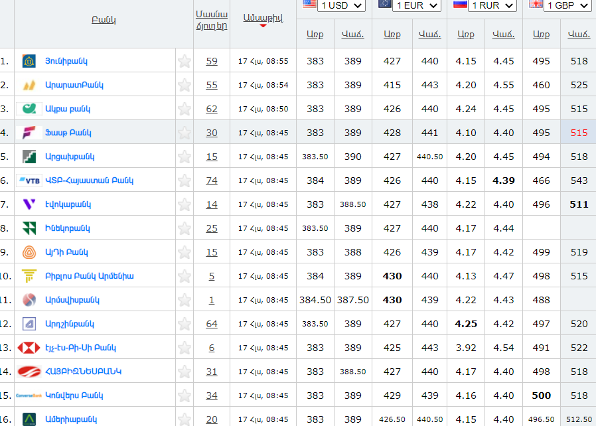This screenshot has width=596, height=426.
Task: Mark Ակբա բանկ with the star
Action: point(185,109)
